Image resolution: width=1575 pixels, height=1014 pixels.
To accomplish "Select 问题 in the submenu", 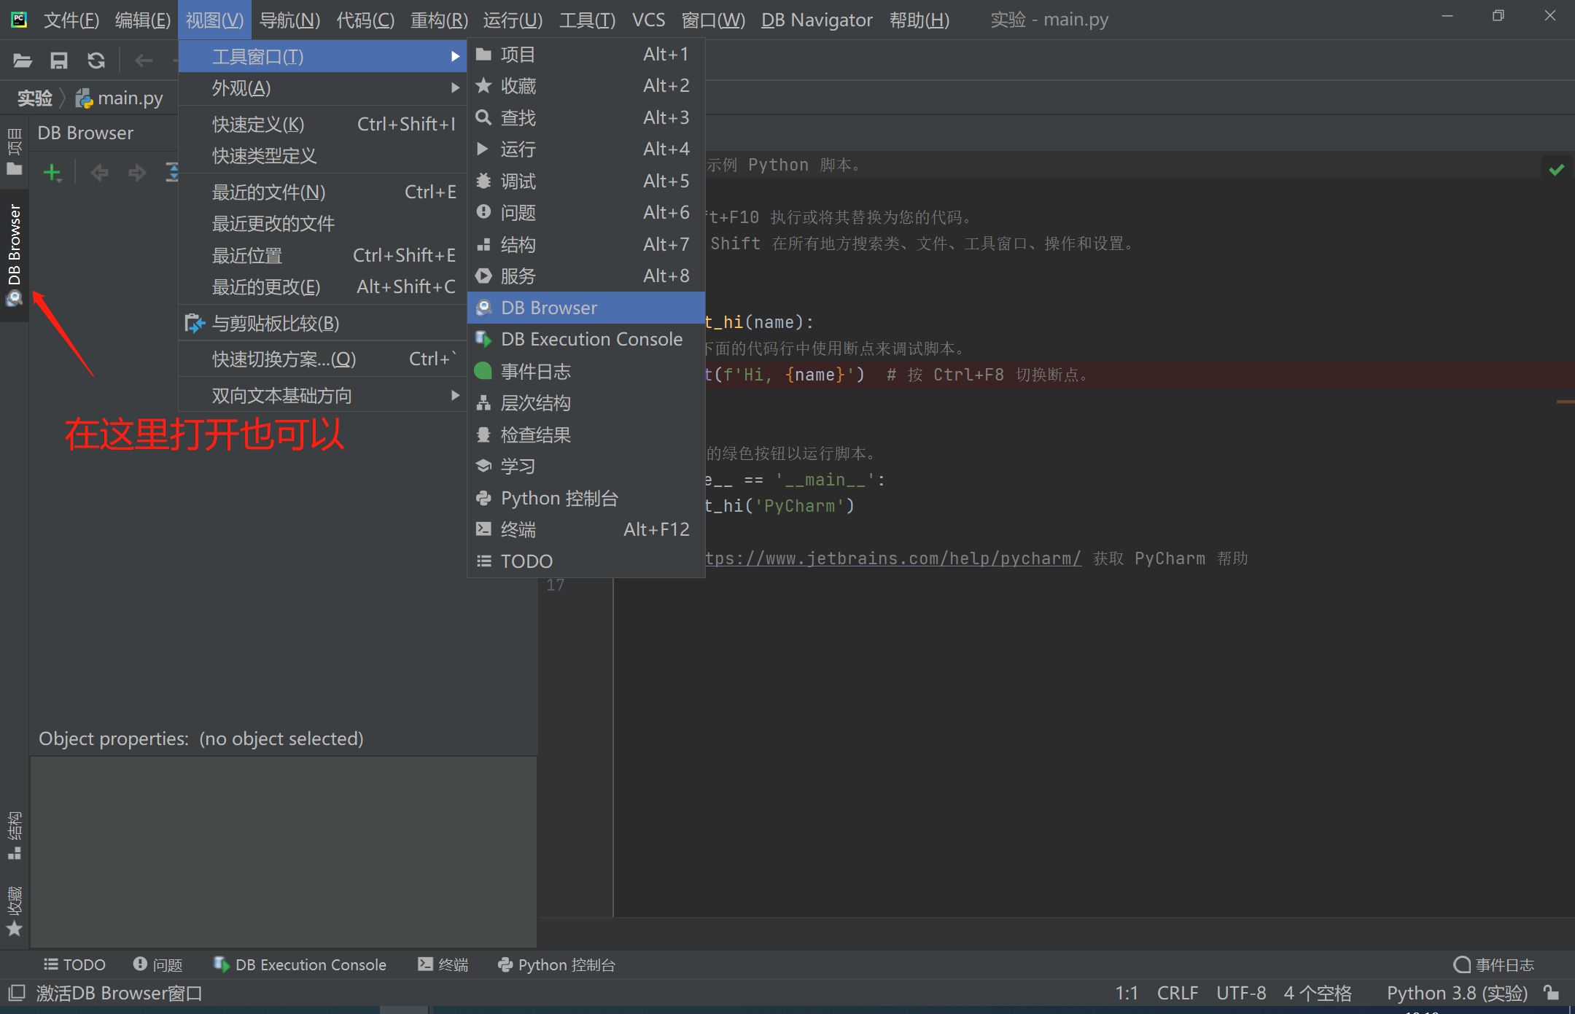I will pos(586,213).
